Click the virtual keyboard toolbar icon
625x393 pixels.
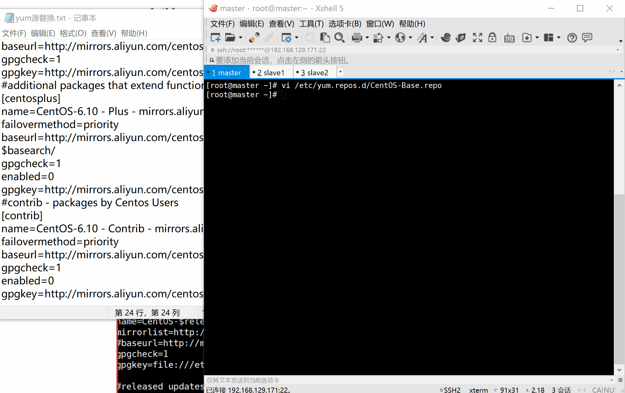[x=509, y=38]
